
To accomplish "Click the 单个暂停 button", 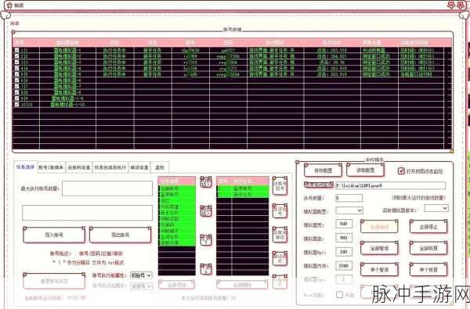I will pos(379,270).
